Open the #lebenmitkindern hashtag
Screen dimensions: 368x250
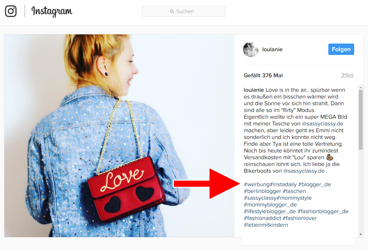(x=266, y=225)
